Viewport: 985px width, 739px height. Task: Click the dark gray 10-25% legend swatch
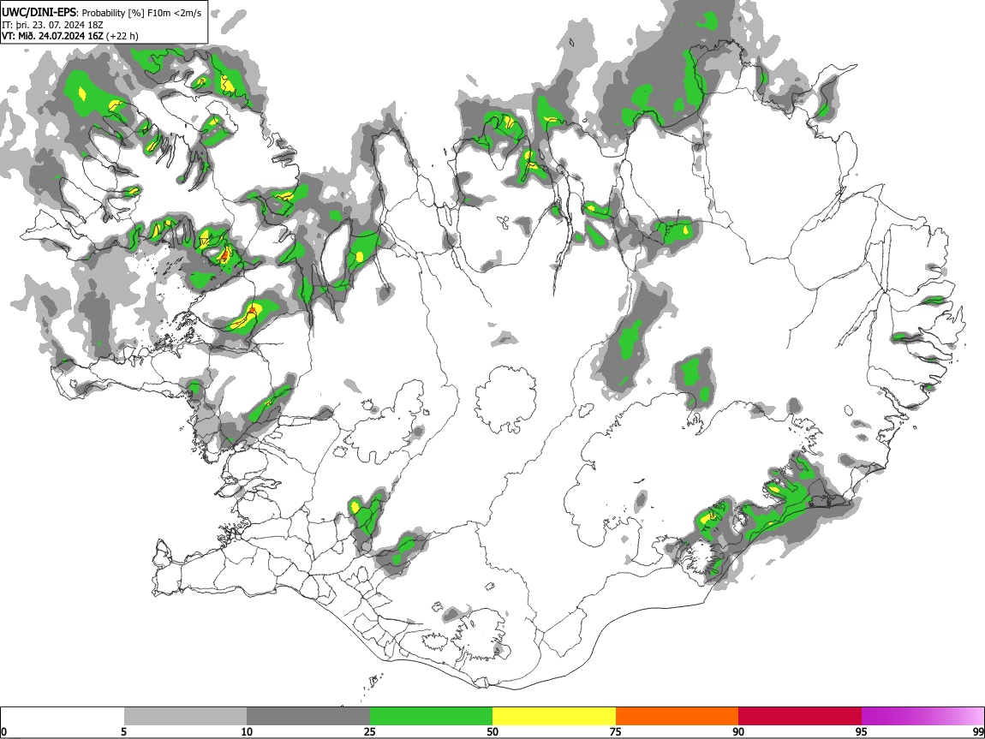308,716
